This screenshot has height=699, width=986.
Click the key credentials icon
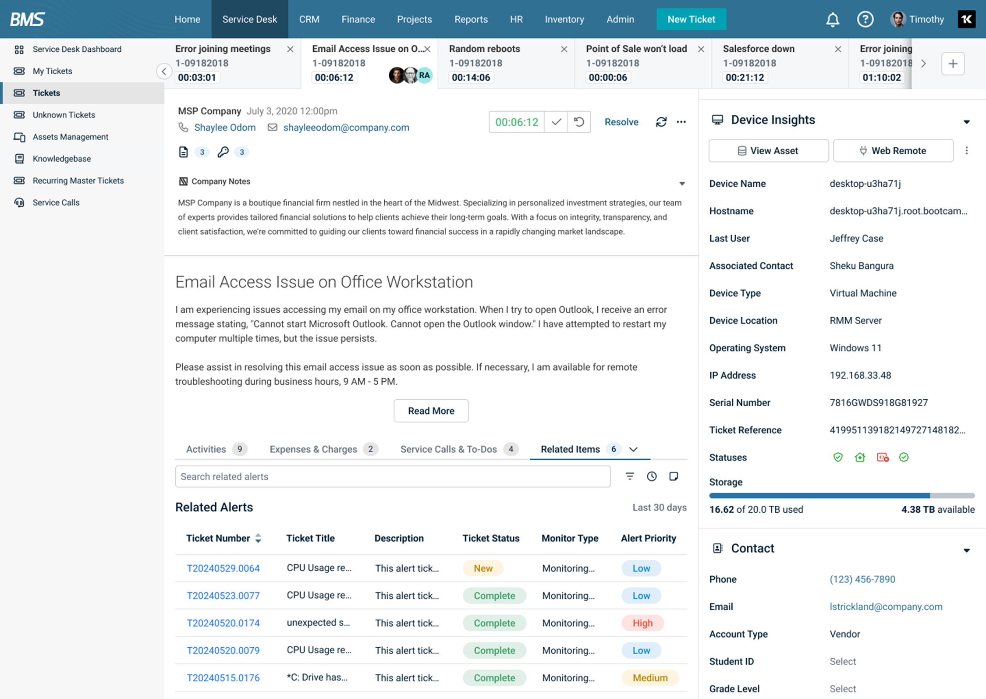(223, 152)
